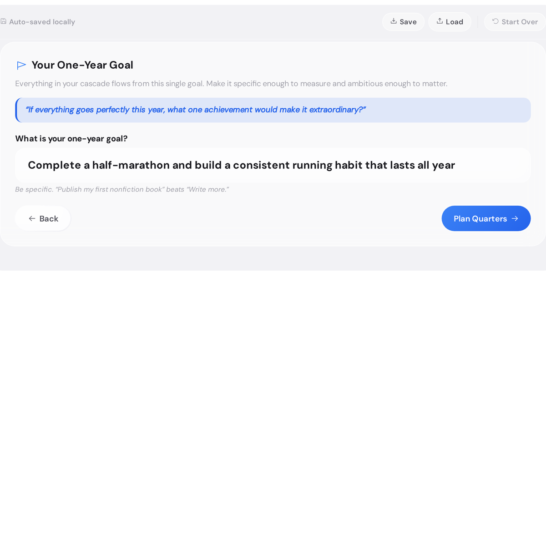Click the upload icon on the Load button

point(440,21)
